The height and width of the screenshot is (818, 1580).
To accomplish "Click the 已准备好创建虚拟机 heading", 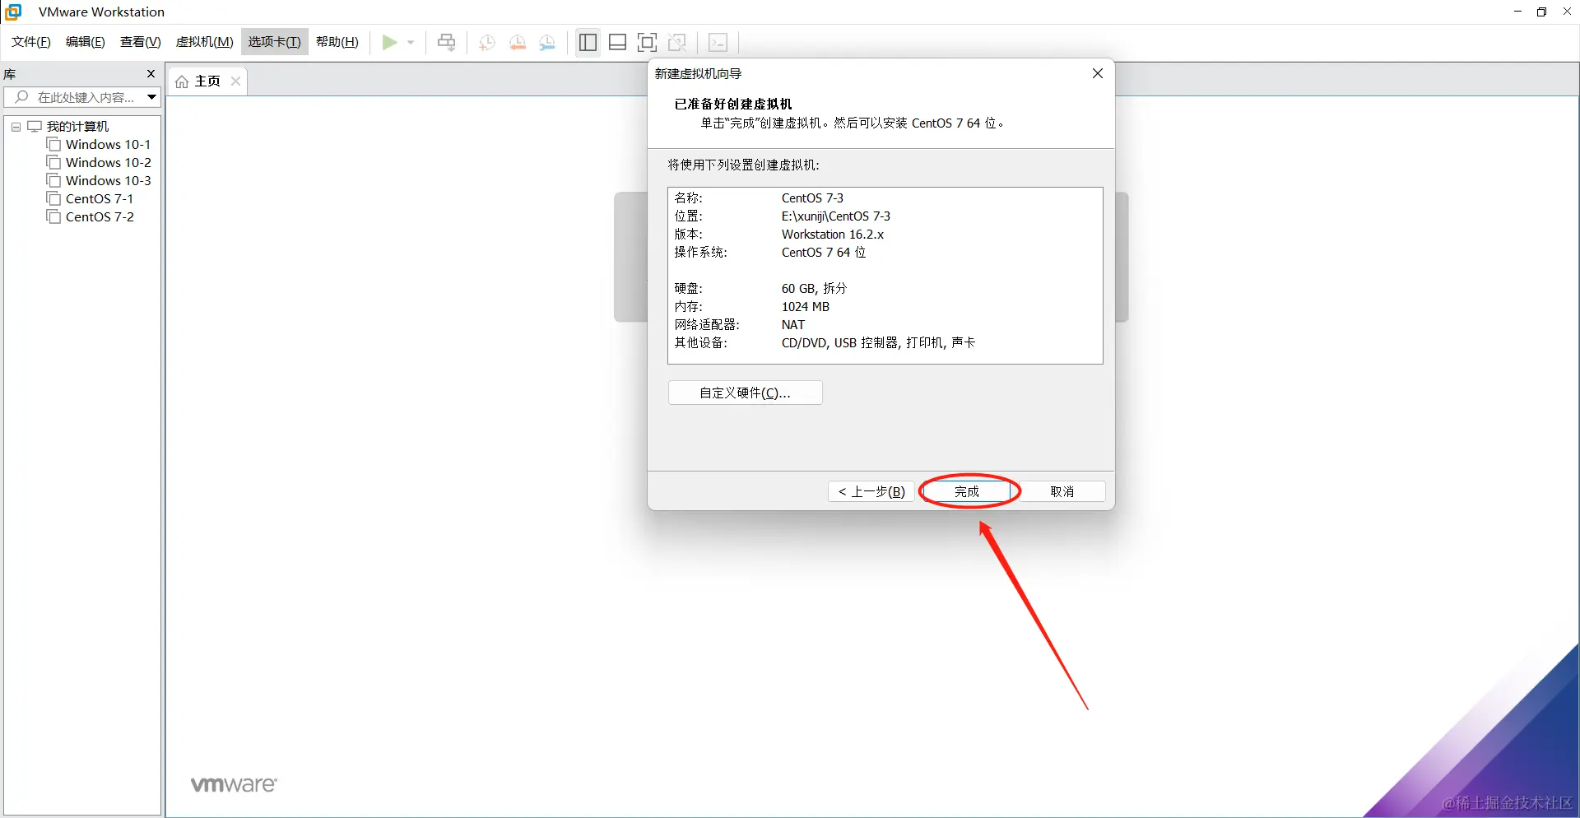I will tap(733, 104).
